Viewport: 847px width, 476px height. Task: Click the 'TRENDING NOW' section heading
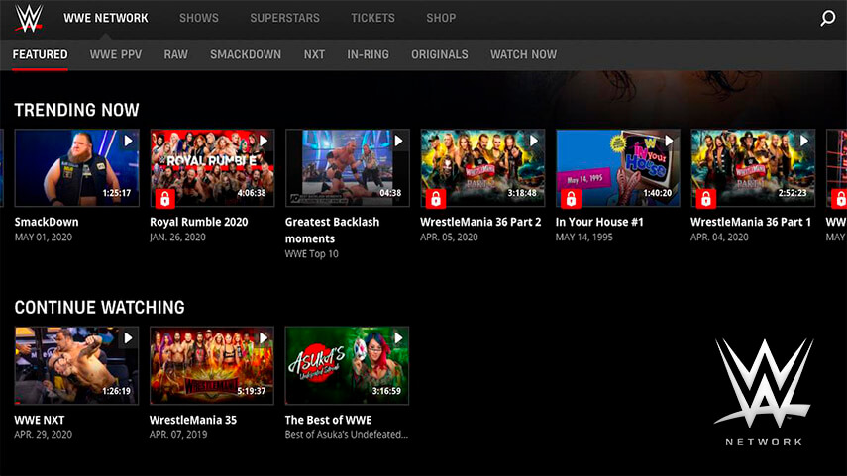(76, 110)
